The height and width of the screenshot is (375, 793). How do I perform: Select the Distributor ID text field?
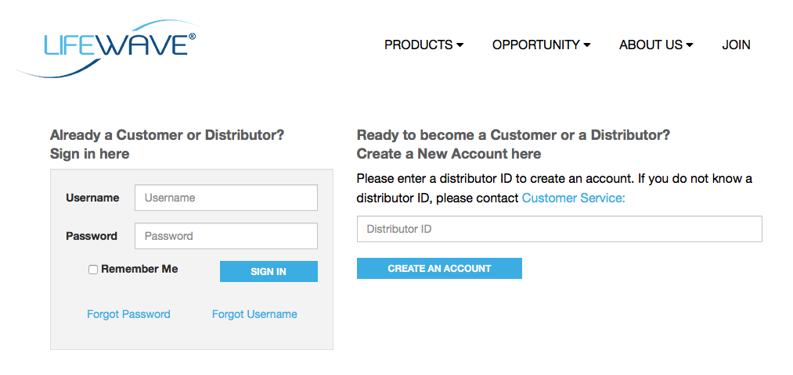click(559, 229)
